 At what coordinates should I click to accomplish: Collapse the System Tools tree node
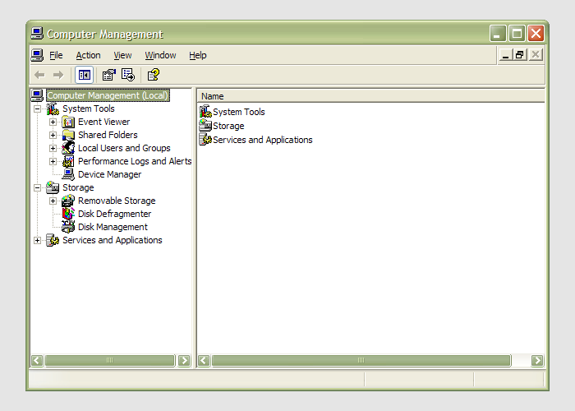click(x=38, y=109)
